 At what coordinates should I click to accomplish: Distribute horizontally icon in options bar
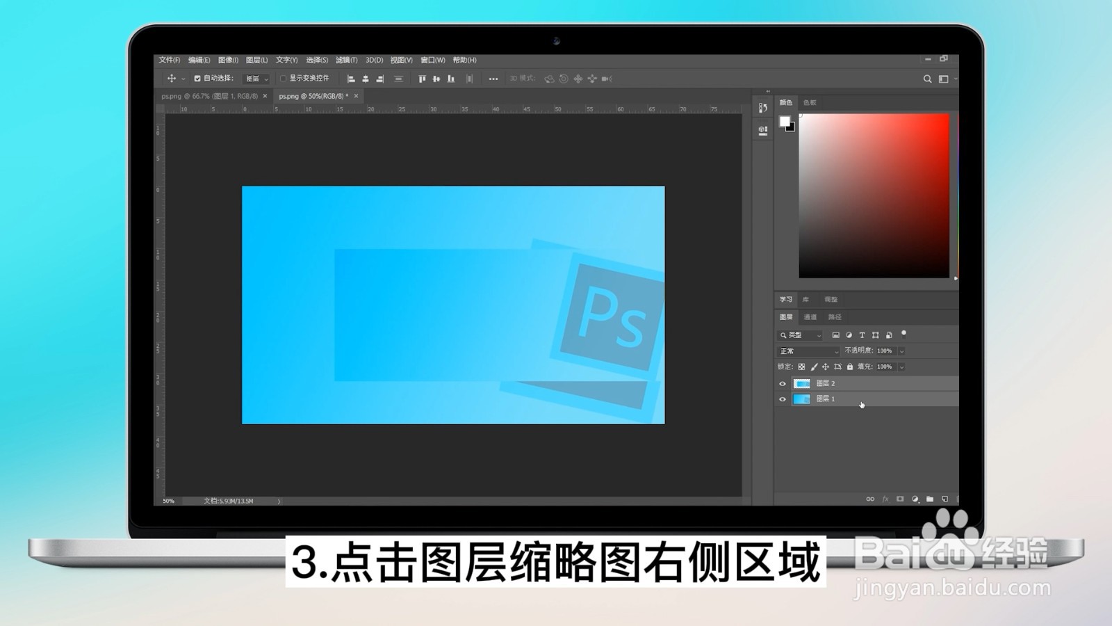pyautogui.click(x=470, y=79)
